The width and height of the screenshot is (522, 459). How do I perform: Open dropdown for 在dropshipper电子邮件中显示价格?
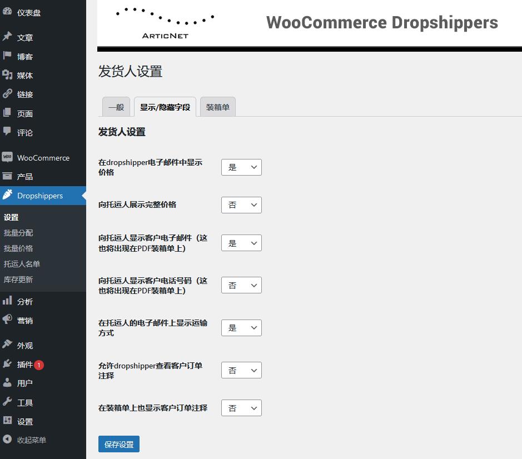point(241,167)
